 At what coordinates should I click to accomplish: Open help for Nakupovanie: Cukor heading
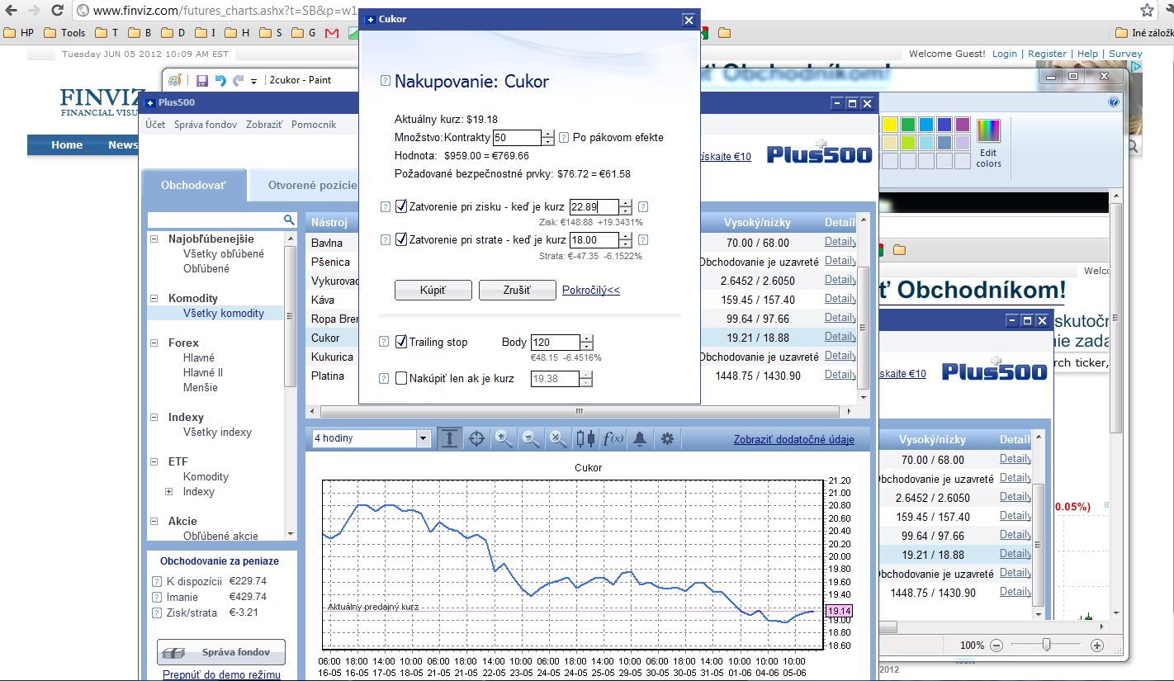click(x=386, y=81)
